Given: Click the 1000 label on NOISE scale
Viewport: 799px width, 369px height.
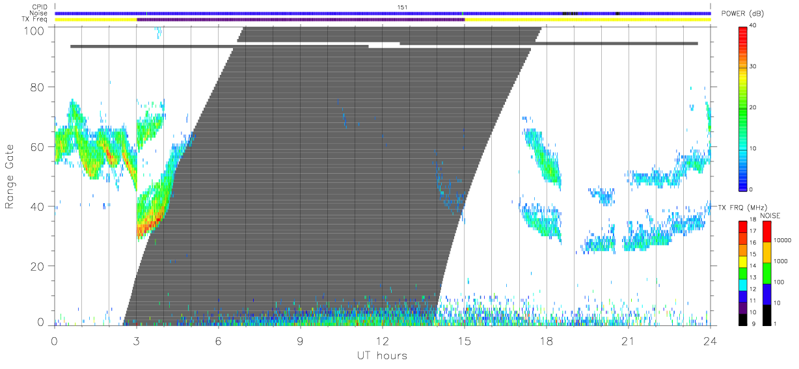Looking at the screenshot, I should coord(781,262).
